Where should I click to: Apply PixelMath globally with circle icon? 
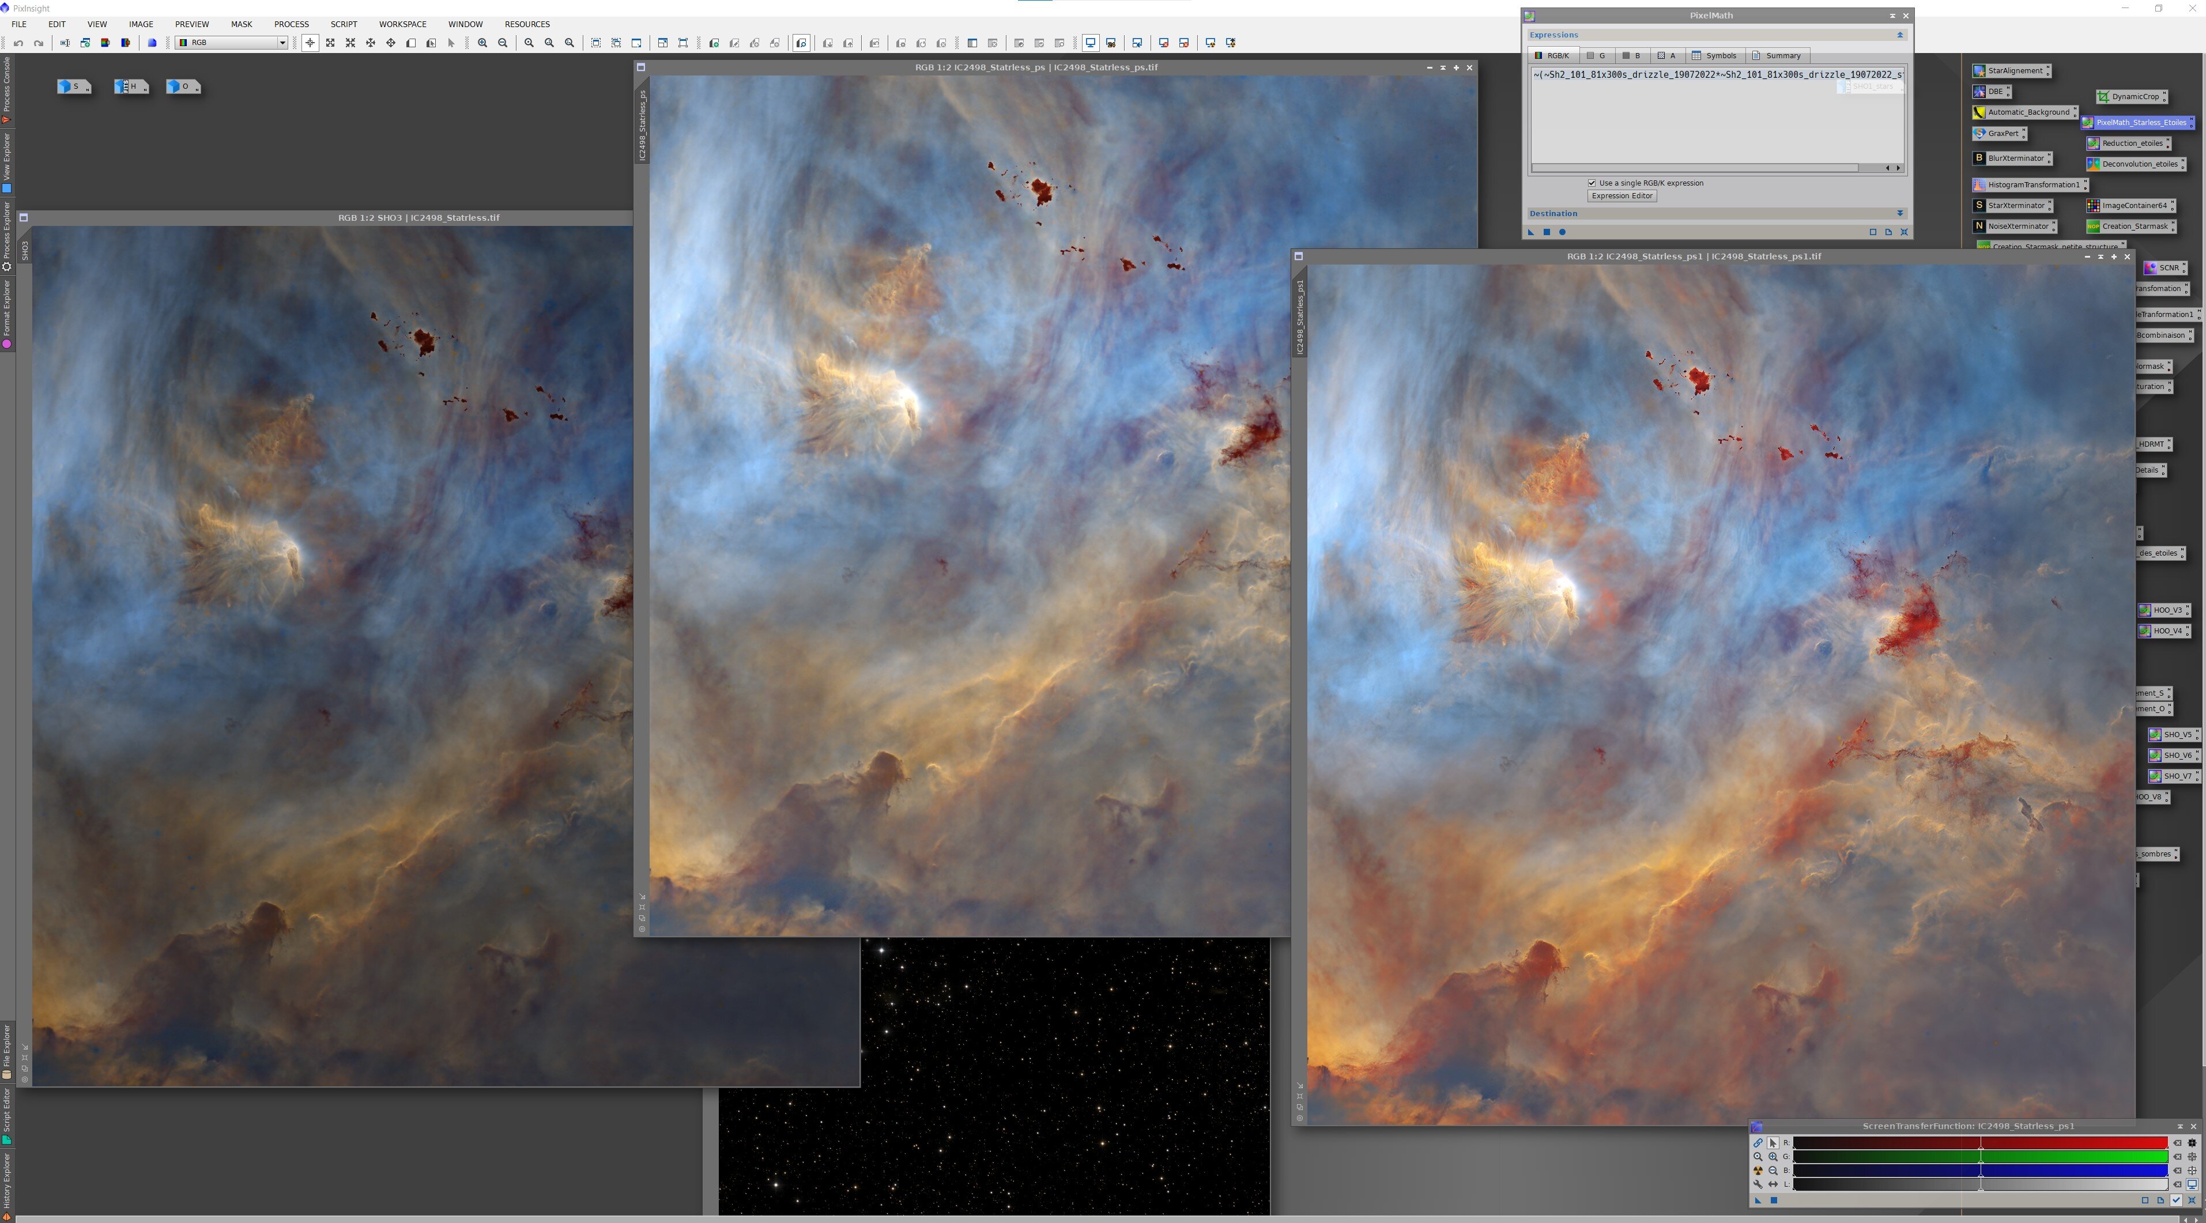point(1562,232)
